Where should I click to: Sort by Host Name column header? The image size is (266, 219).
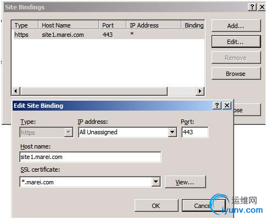point(69,25)
